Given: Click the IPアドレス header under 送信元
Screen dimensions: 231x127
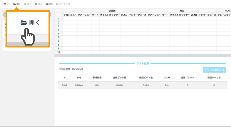Looking at the screenshot, I should coord(84,15).
